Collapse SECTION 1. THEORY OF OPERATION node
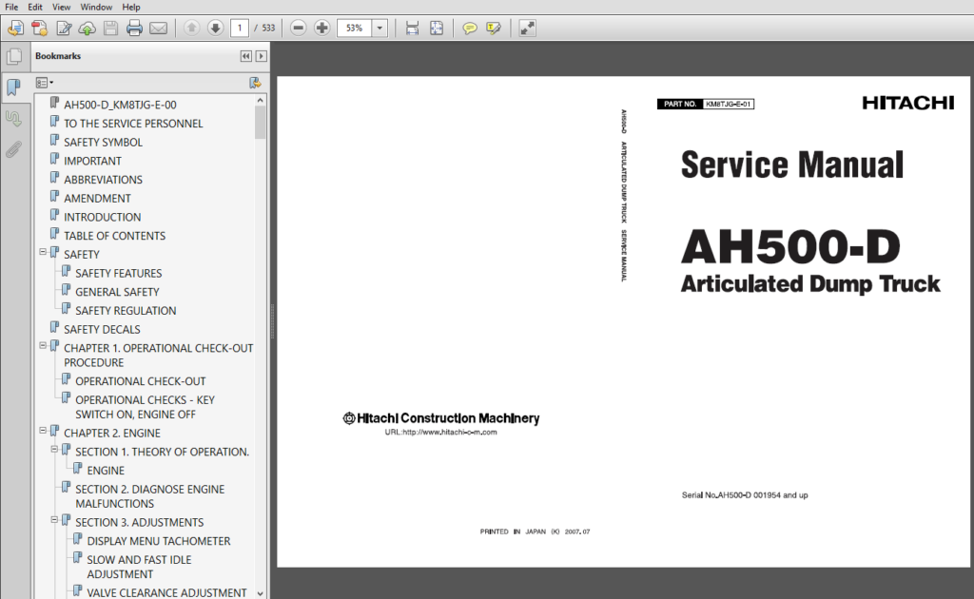 [54, 449]
